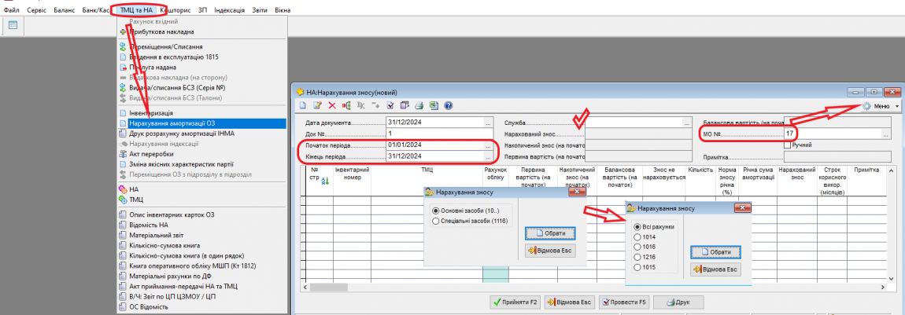Click the new document icon in toolbar
The height and width of the screenshot is (315, 905).
[302, 105]
